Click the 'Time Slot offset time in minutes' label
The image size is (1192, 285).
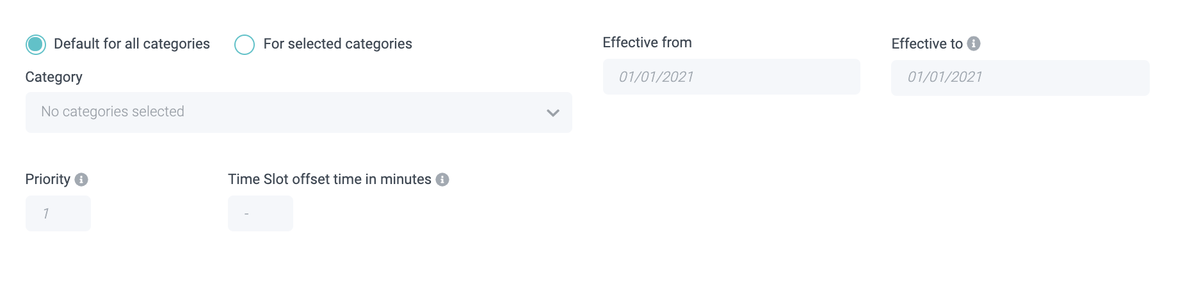pos(330,180)
